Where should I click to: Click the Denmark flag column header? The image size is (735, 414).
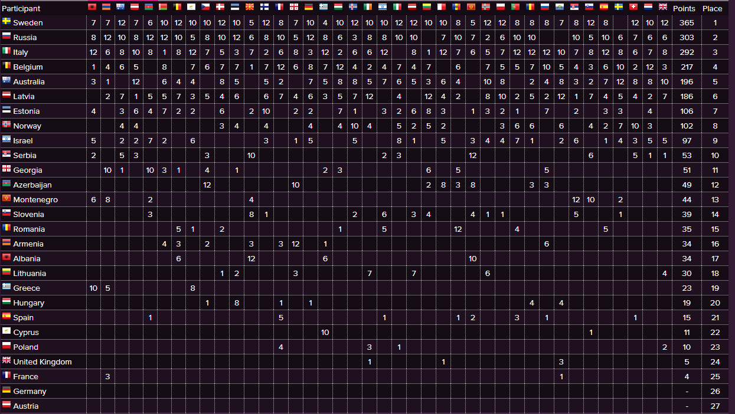221,7
